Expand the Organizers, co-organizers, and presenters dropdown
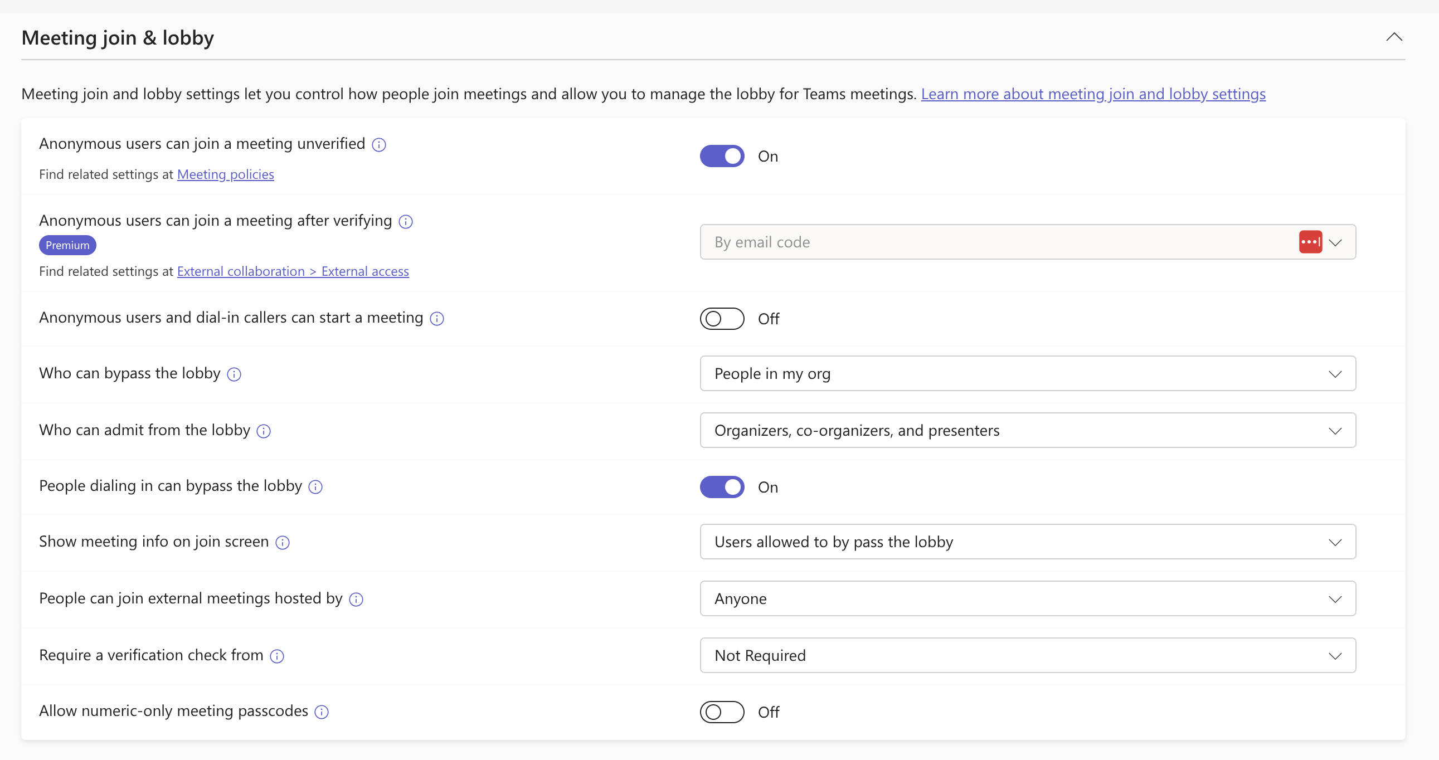The image size is (1439, 760). 1028,431
